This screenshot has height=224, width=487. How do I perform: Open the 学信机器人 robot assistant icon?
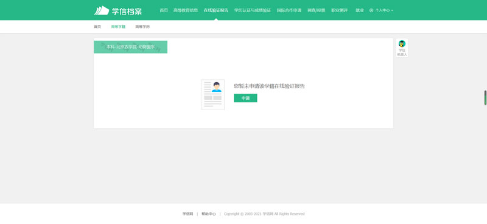coord(402,48)
